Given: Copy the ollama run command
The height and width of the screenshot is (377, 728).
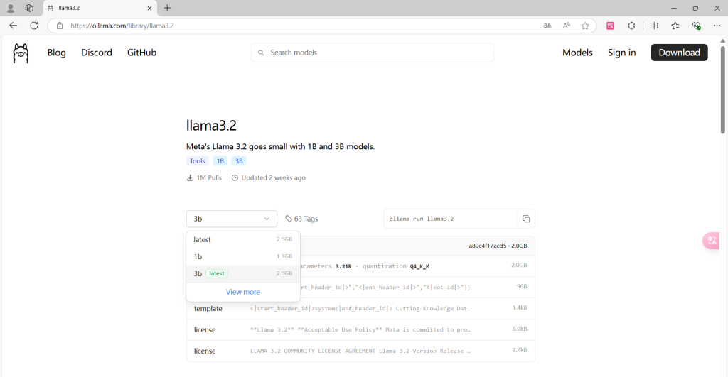Looking at the screenshot, I should 526,219.
